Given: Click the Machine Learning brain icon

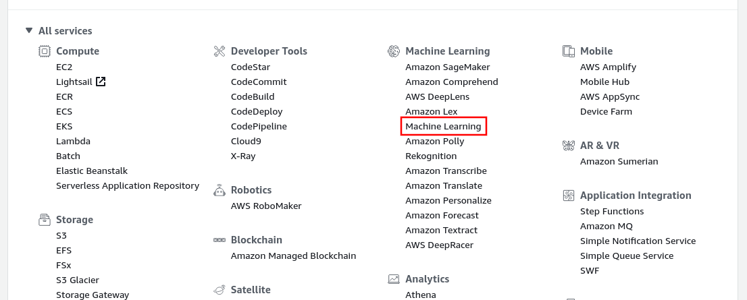Looking at the screenshot, I should click(x=394, y=51).
